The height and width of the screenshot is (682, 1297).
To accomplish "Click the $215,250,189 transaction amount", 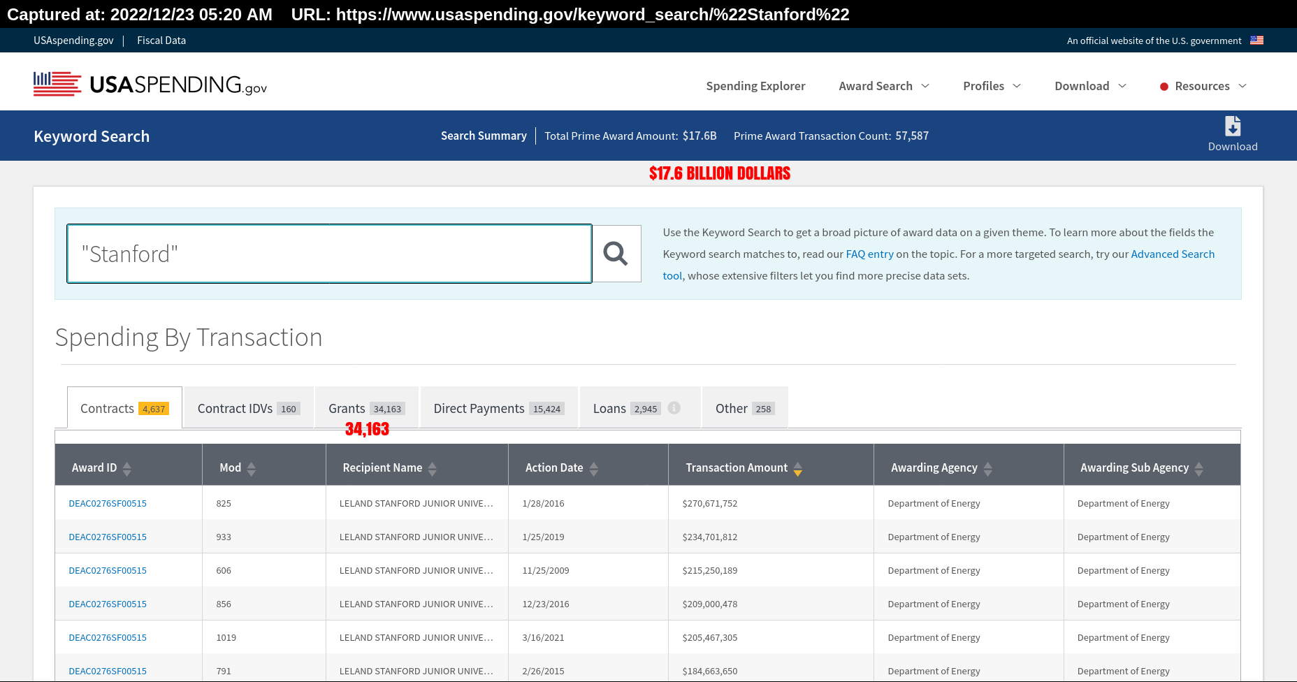I will tap(710, 570).
